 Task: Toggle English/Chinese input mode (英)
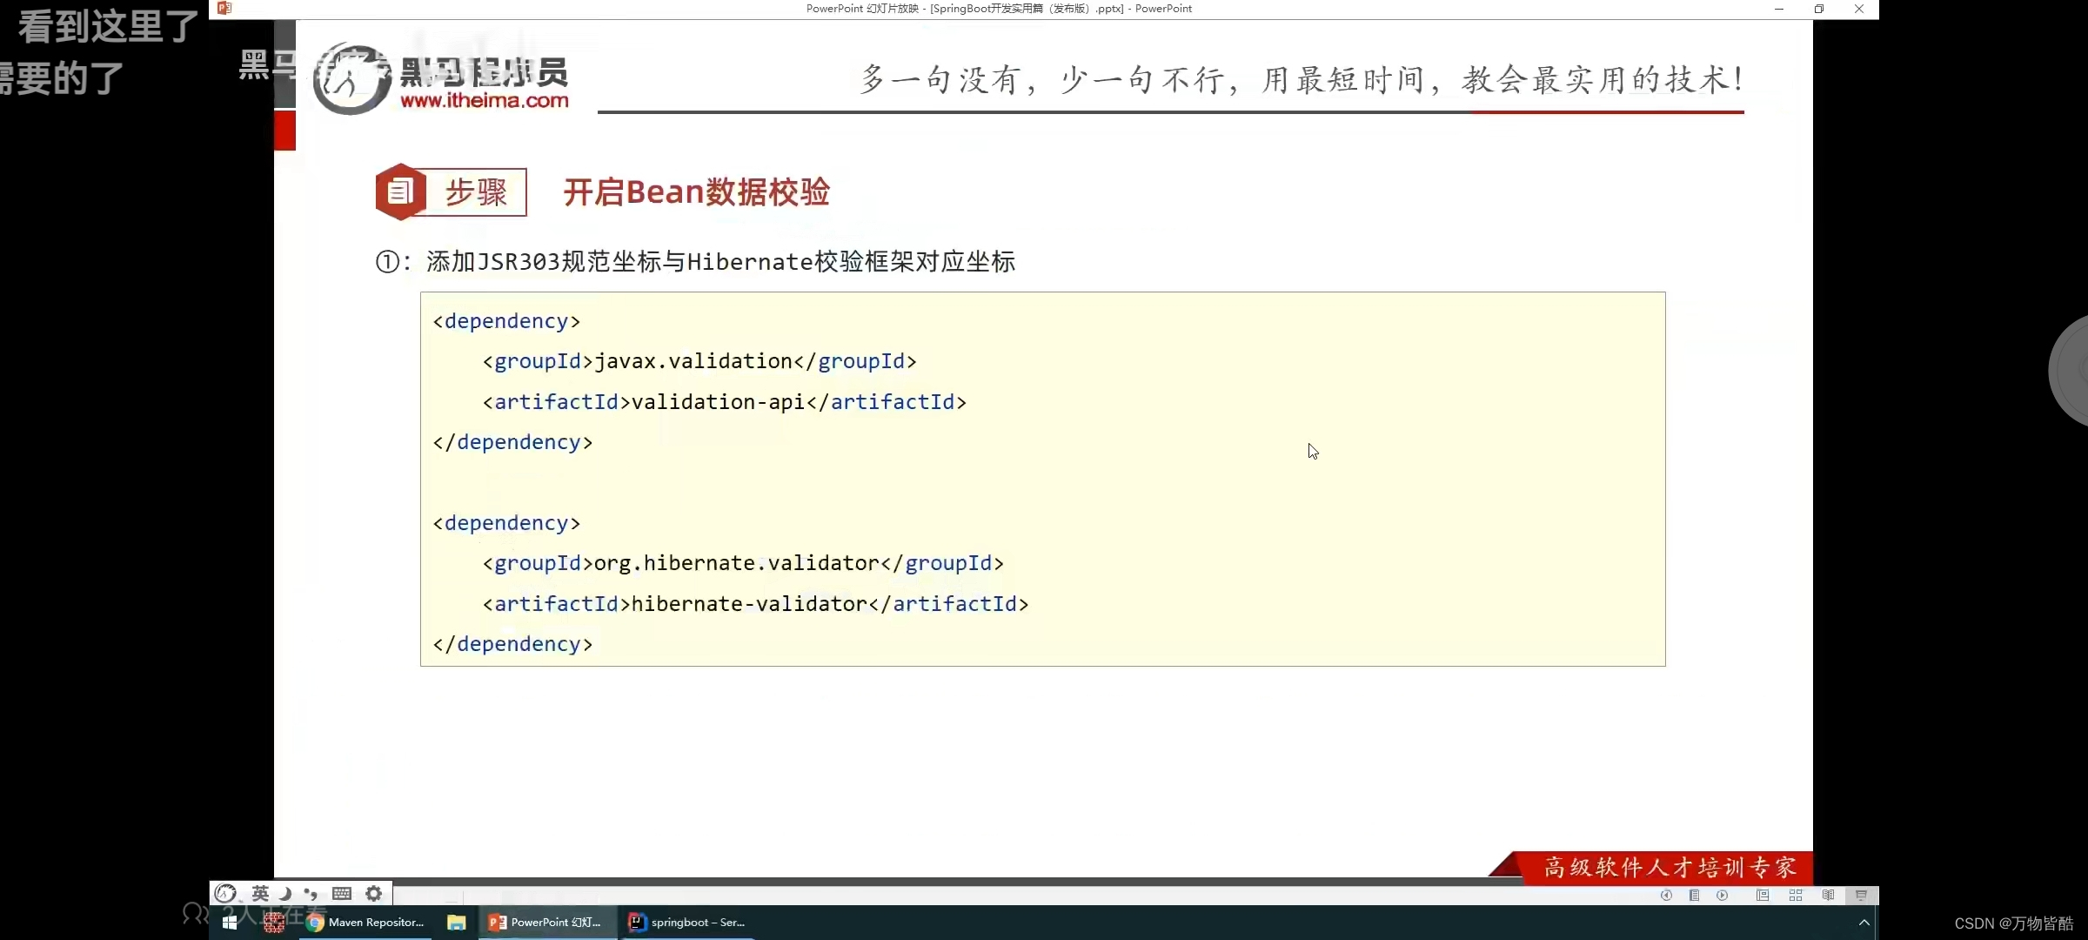tap(260, 893)
